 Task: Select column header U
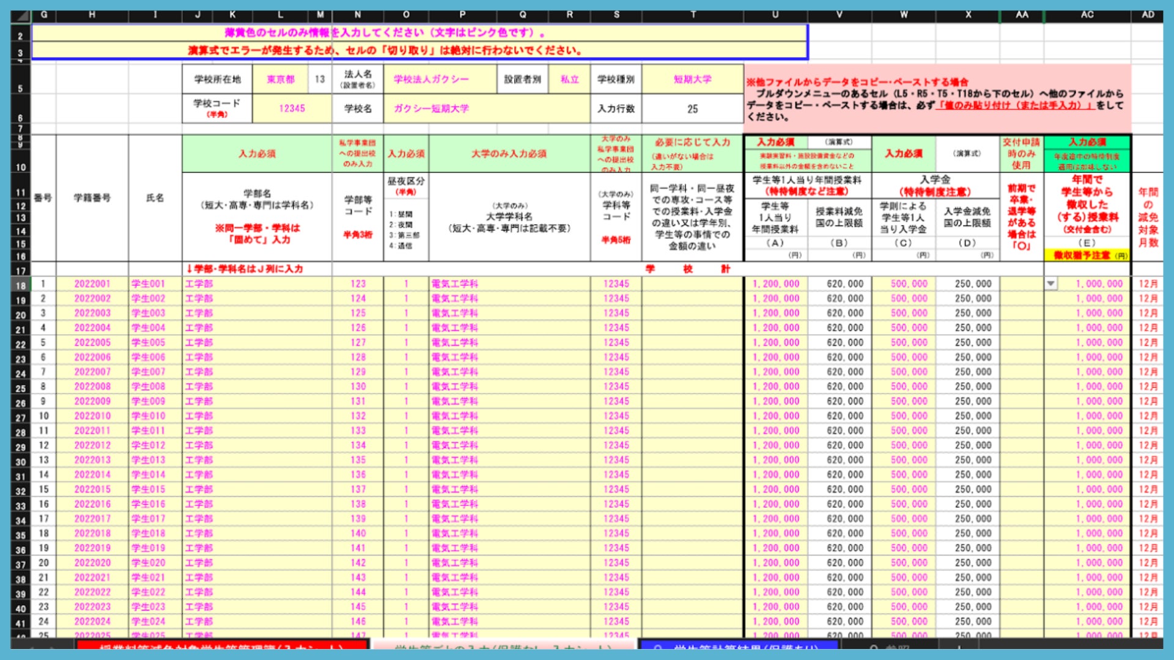775,15
